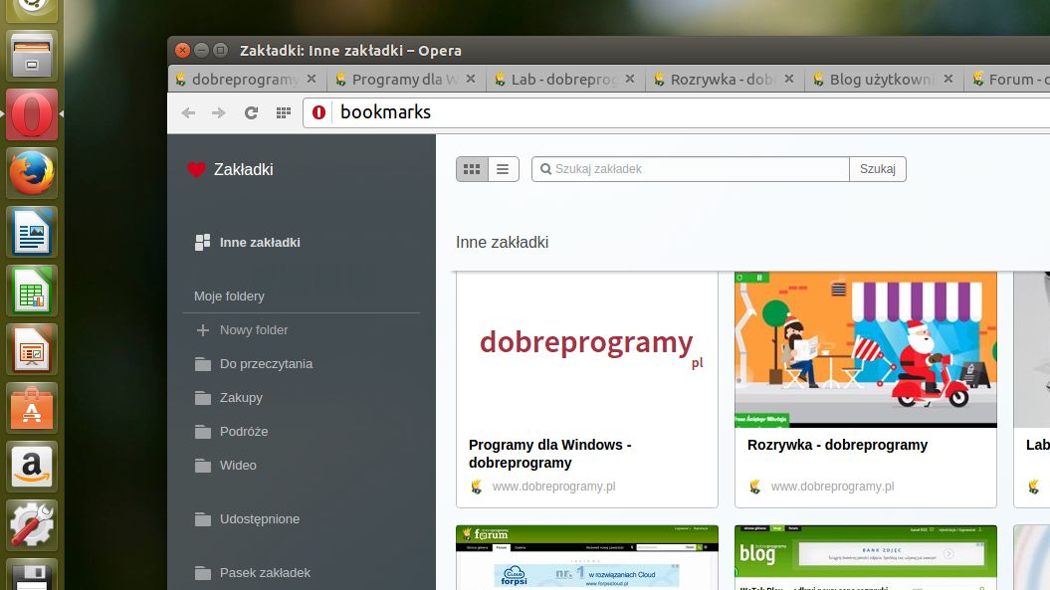The height and width of the screenshot is (590, 1050).
Task: Click the forward navigation arrow
Action: 218,112
